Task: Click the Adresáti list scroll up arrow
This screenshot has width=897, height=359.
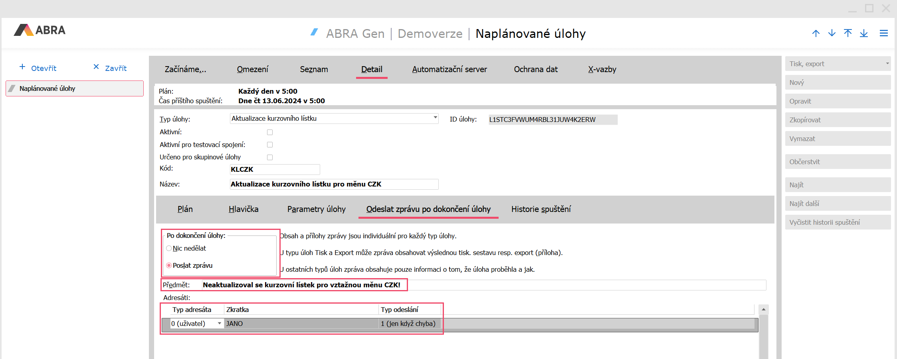Action: point(763,310)
